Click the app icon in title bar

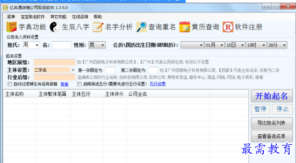pos(5,8)
